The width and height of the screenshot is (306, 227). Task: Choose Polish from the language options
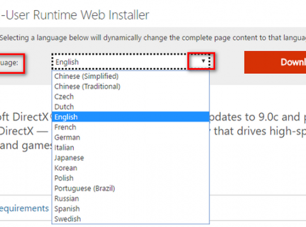(131, 178)
